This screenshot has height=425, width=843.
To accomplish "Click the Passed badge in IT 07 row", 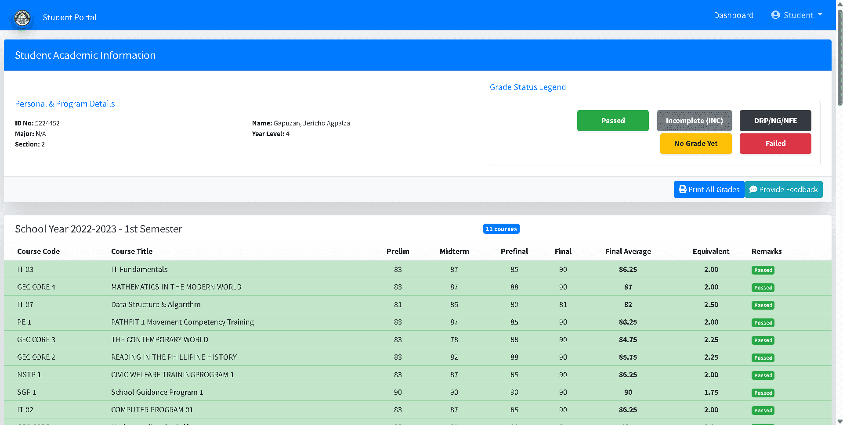I will (763, 305).
